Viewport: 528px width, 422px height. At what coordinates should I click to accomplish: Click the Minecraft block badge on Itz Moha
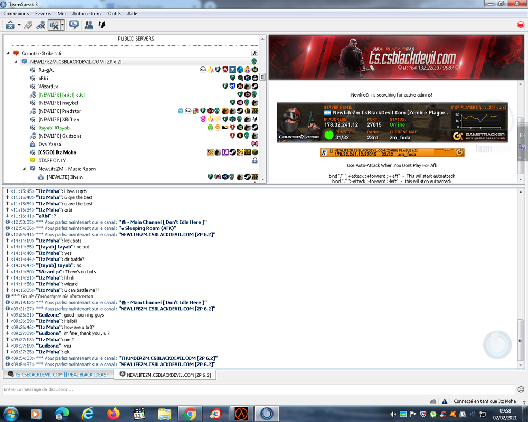pos(255,152)
